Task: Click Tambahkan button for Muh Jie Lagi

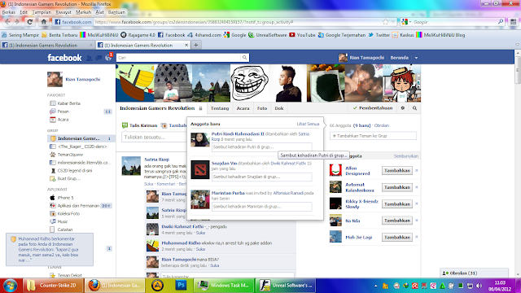Action: (x=397, y=237)
